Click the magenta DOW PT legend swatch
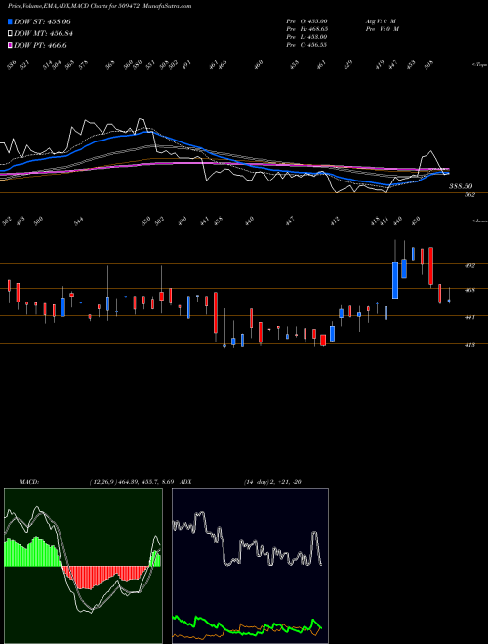This screenshot has width=488, height=644. 11,45
